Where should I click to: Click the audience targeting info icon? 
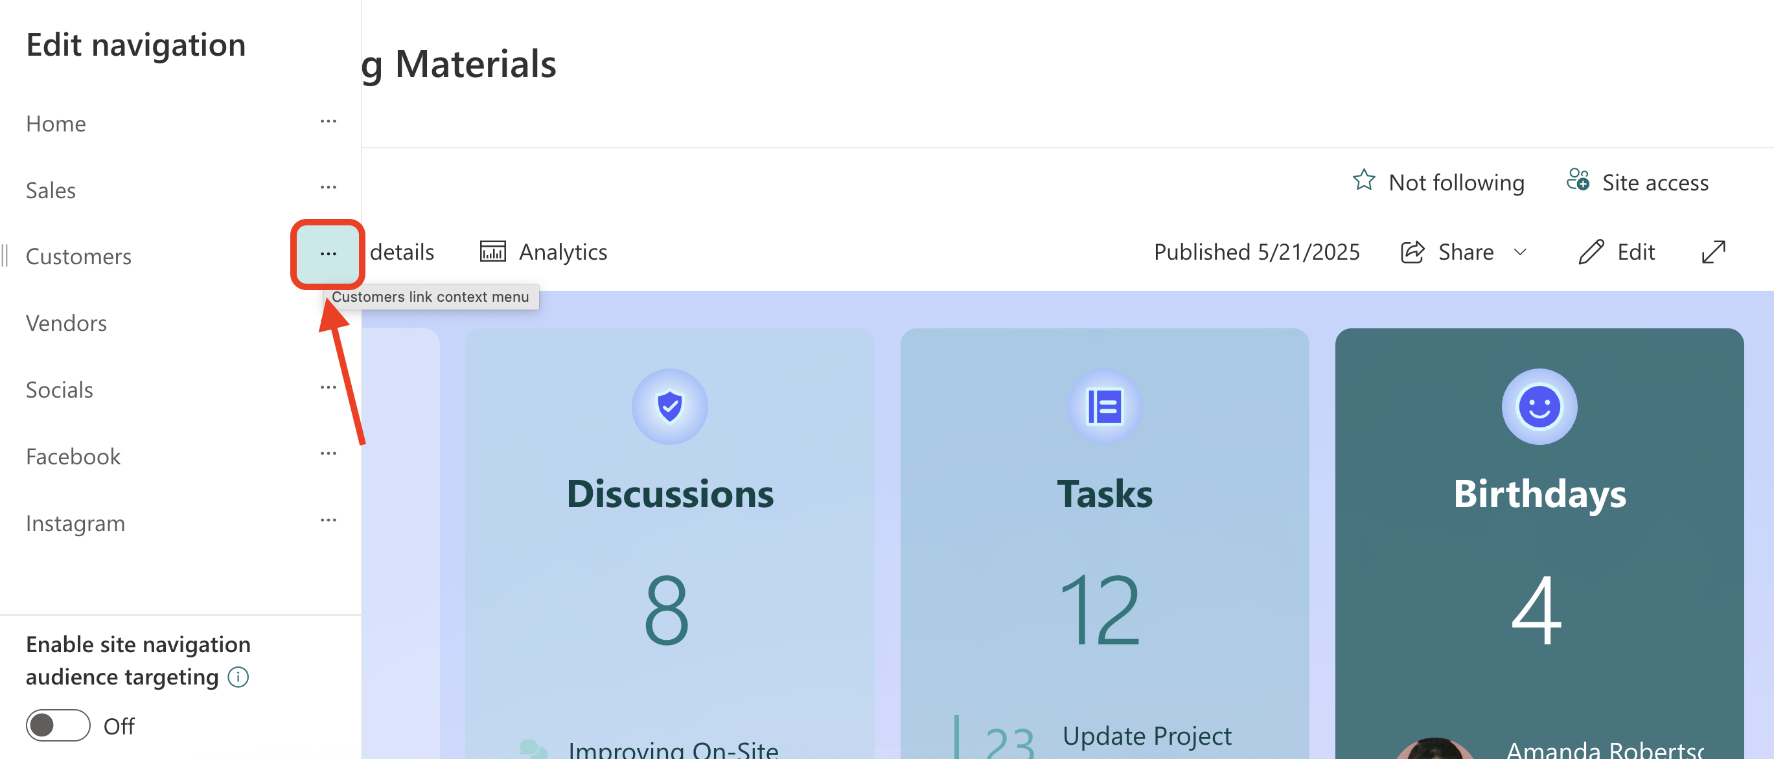pyautogui.click(x=238, y=677)
